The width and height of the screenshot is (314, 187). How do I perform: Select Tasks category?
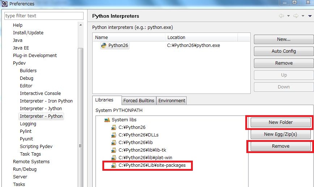pyautogui.click(x=19, y=184)
